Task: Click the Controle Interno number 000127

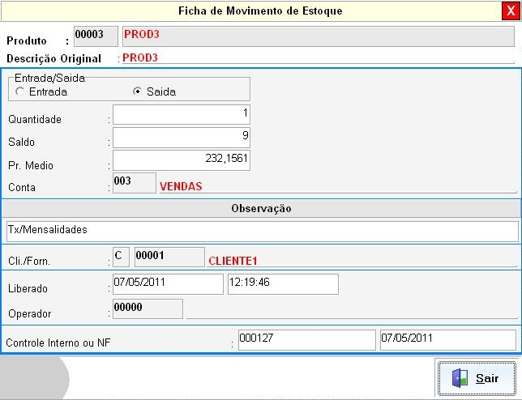Action: 306,339
